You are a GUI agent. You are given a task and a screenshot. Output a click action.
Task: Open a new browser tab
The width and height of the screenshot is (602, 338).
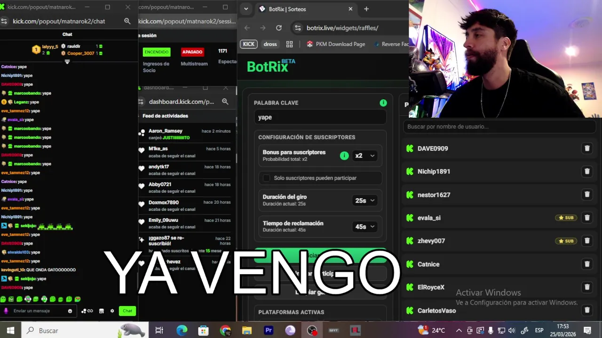(366, 9)
